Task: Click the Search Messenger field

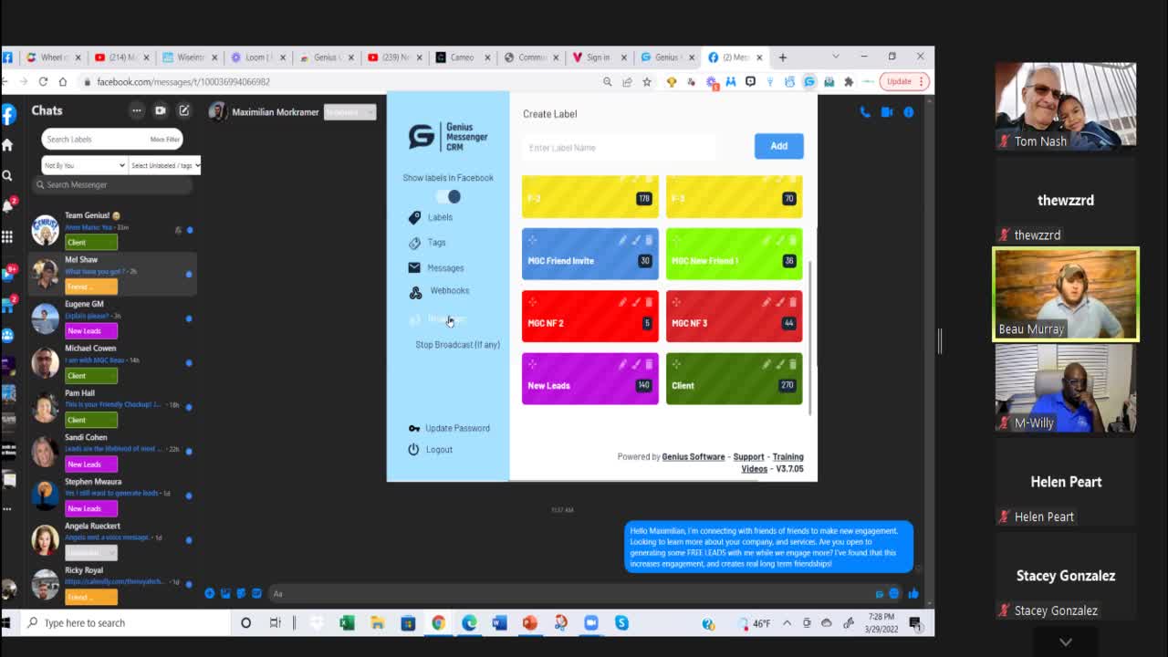Action: [x=113, y=185]
